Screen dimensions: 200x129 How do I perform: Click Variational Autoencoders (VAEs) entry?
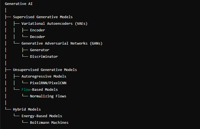[x=54, y=24]
